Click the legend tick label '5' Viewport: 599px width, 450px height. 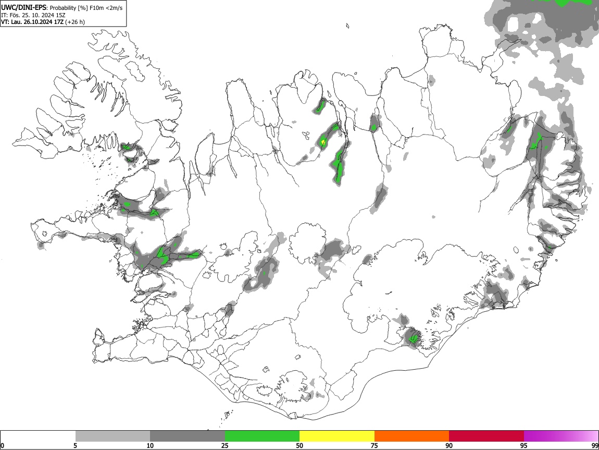[x=75, y=446]
